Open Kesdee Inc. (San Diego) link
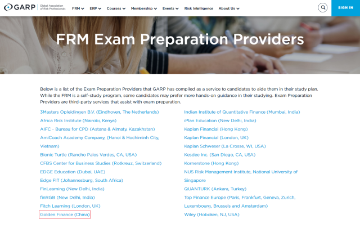The width and height of the screenshot is (360, 228). (x=220, y=155)
